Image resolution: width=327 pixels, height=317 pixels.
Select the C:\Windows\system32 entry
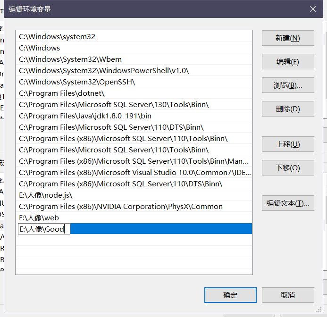134,36
